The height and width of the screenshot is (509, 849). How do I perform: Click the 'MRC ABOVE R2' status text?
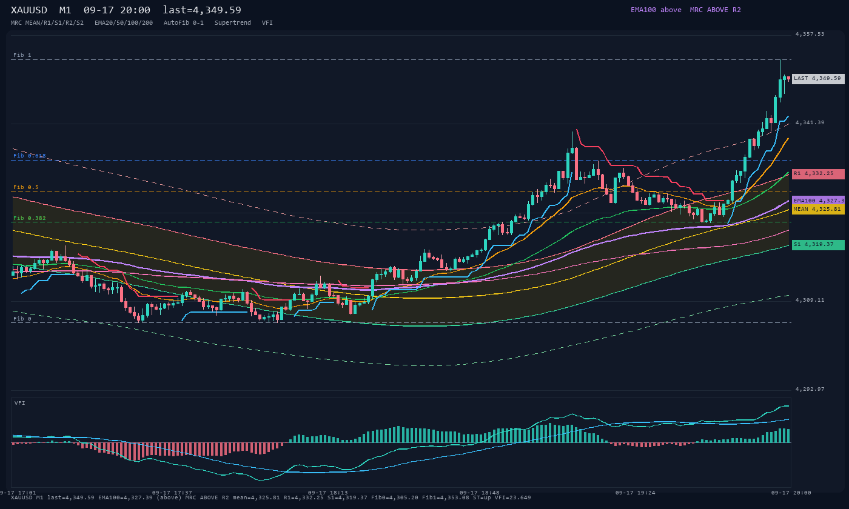716,10
